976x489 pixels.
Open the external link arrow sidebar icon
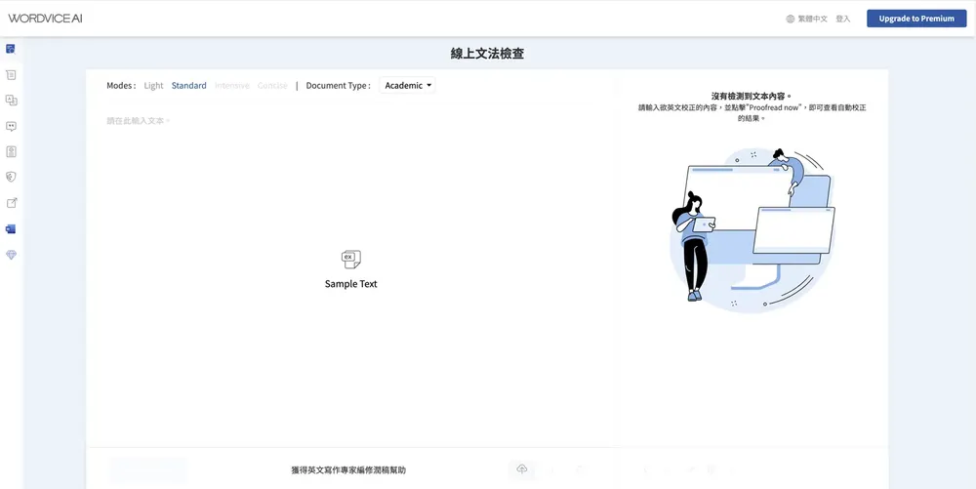11,203
